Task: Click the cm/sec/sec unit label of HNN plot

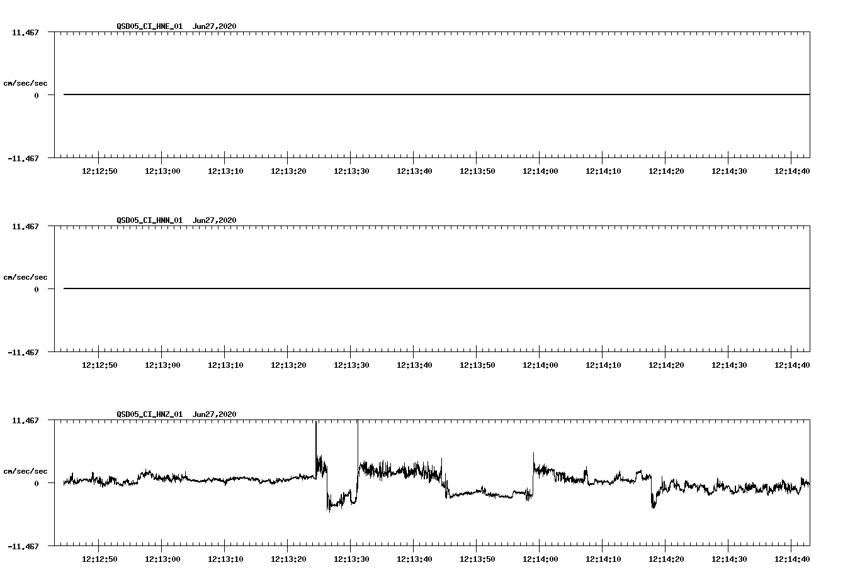Action: click(25, 277)
